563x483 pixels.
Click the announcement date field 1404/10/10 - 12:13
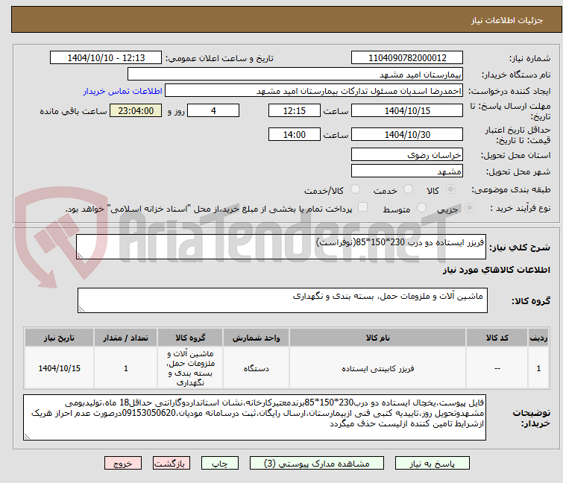point(106,58)
